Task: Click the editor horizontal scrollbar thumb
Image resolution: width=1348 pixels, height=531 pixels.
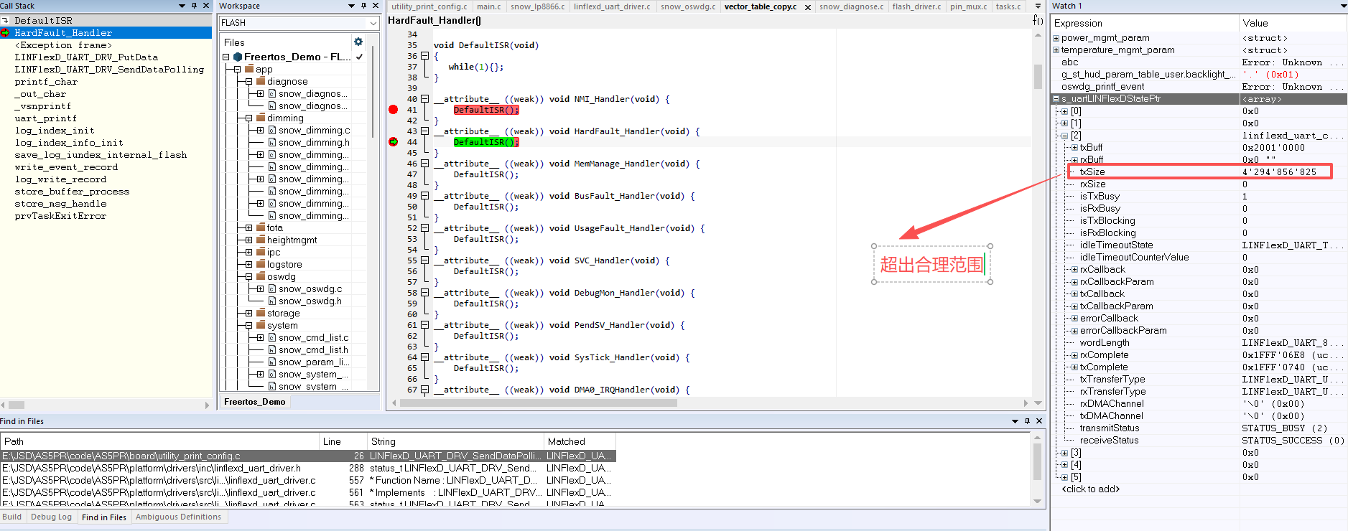Action: (538, 403)
